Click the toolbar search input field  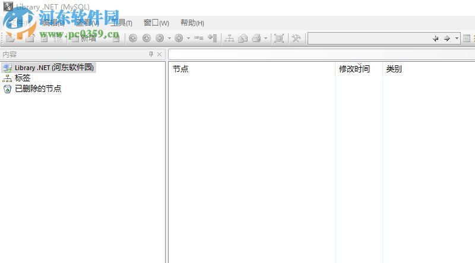[369, 39]
